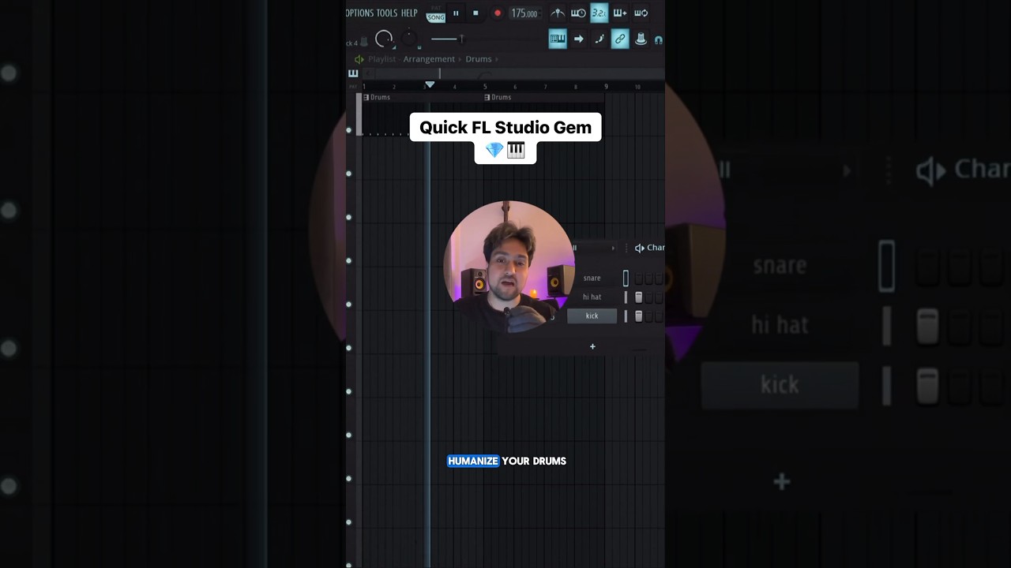Open the Arrangement dropdown in the Playlist header
1011x568 pixels.
point(429,59)
